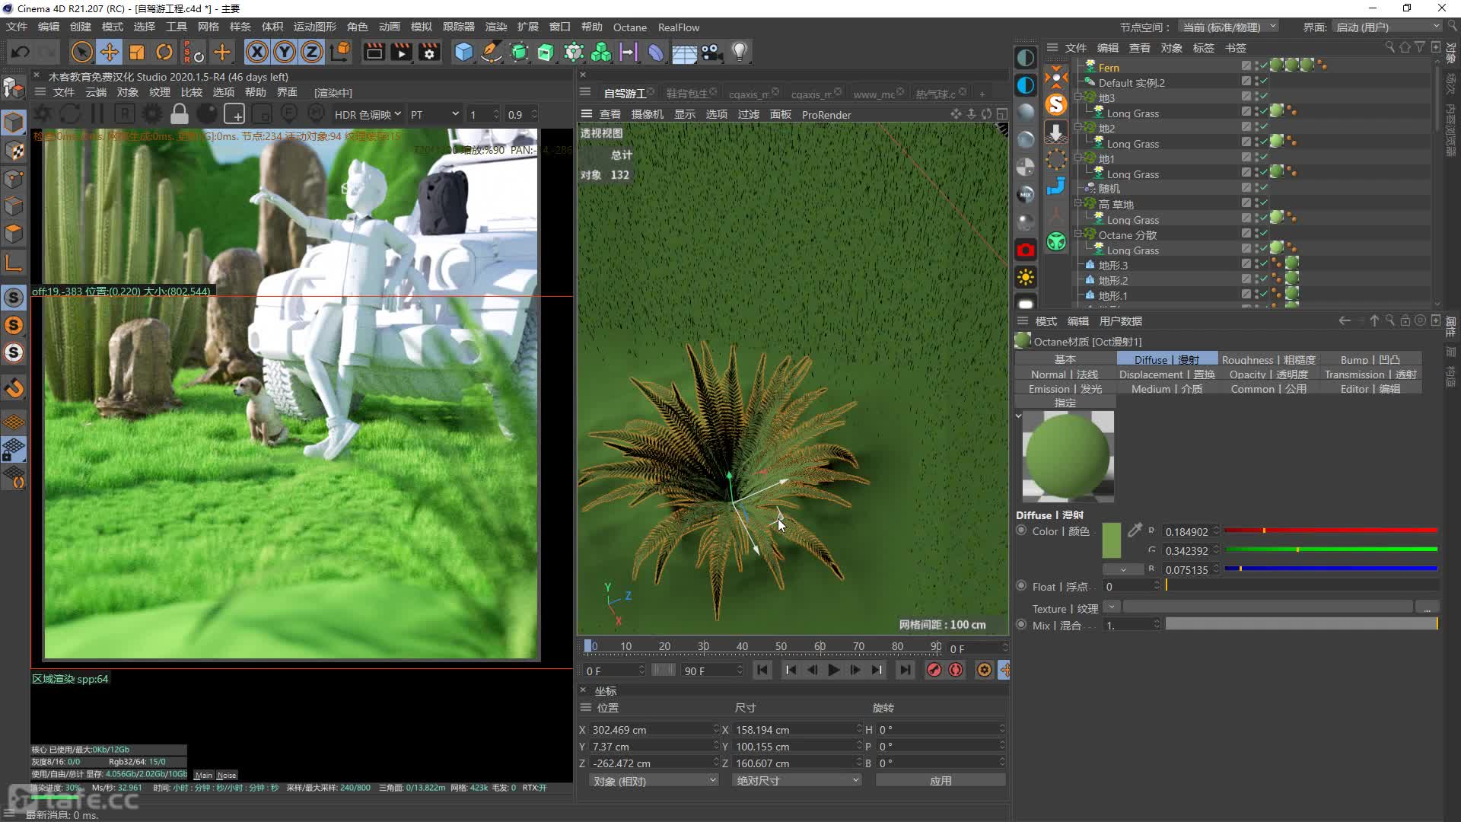The width and height of the screenshot is (1461, 822).
Task: Open the object manager search magnifier
Action: pos(1389,47)
